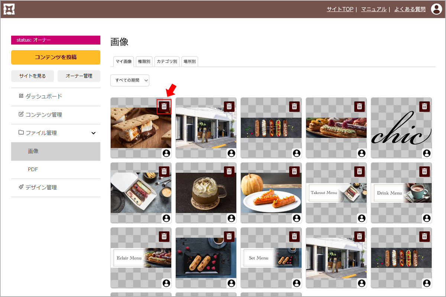Open the すべての期間 period dropdown
The width and height of the screenshot is (446, 297).
130,81
